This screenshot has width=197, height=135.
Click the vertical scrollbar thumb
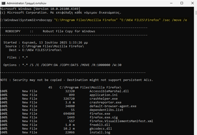(x=196, y=13)
